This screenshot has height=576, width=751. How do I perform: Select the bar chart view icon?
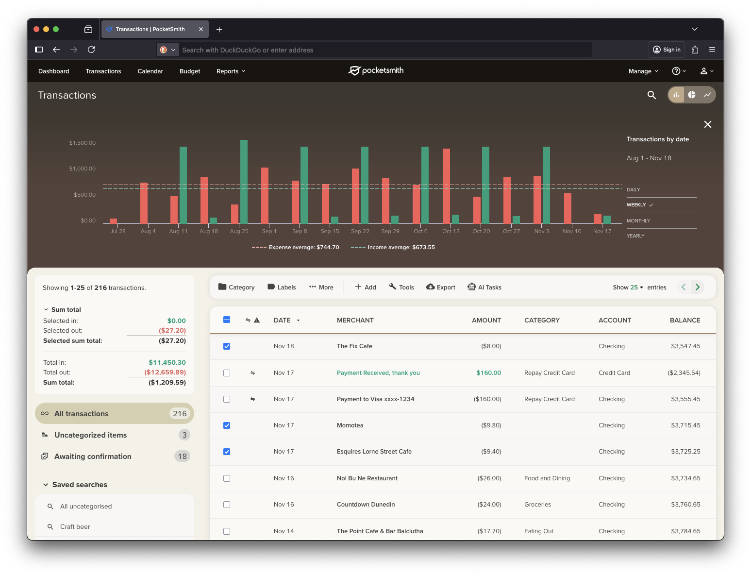pos(676,95)
